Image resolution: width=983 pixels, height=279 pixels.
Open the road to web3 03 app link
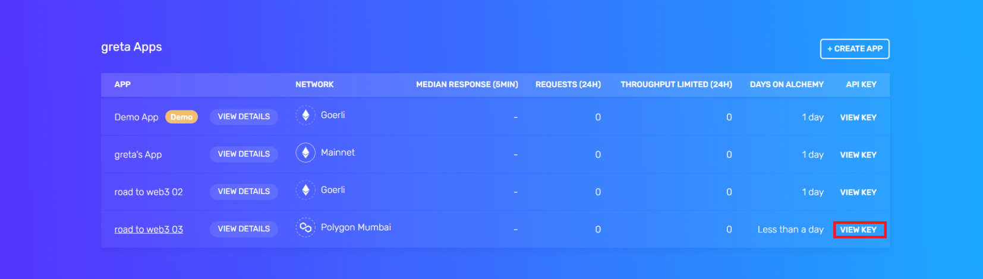tap(149, 230)
